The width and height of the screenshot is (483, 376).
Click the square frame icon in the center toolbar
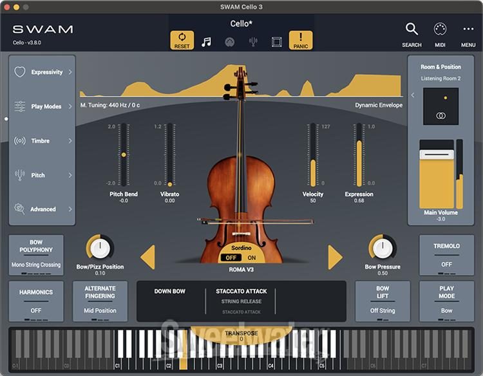click(277, 42)
